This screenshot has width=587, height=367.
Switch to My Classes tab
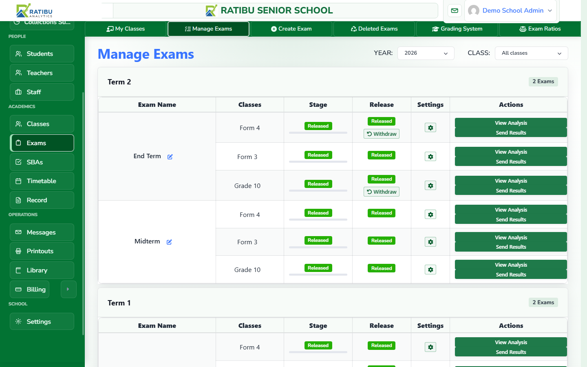pyautogui.click(x=126, y=29)
